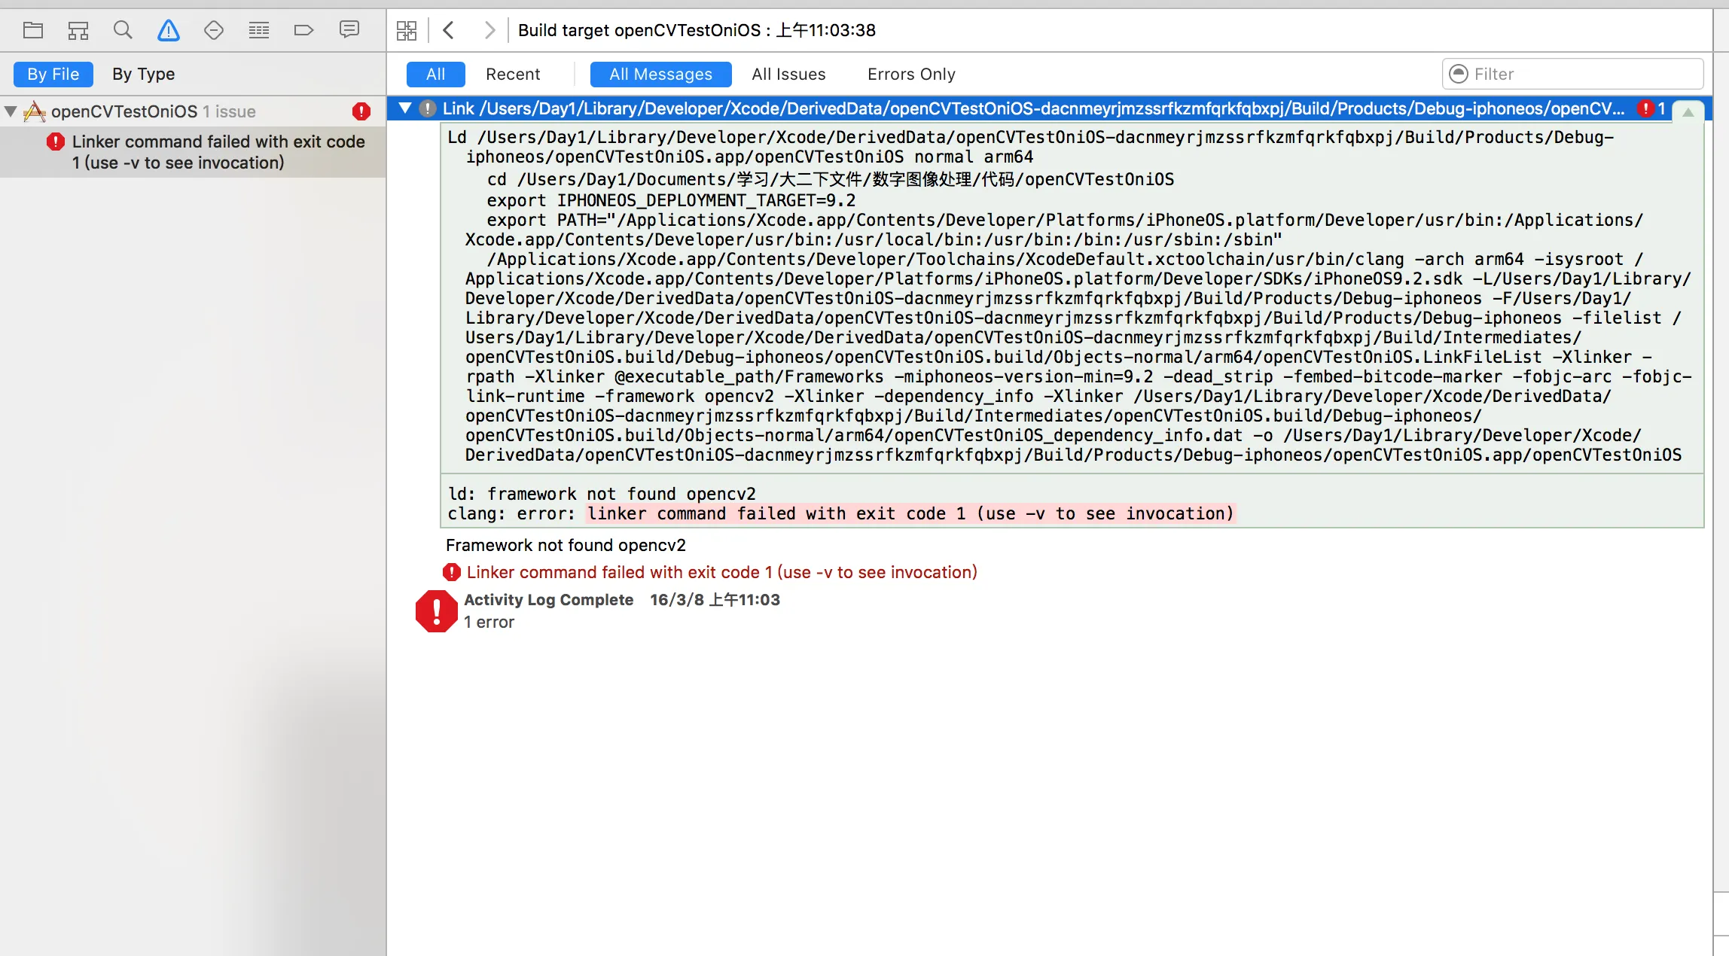Select the Issue navigator warning icon
The width and height of the screenshot is (1729, 956).
click(x=169, y=30)
